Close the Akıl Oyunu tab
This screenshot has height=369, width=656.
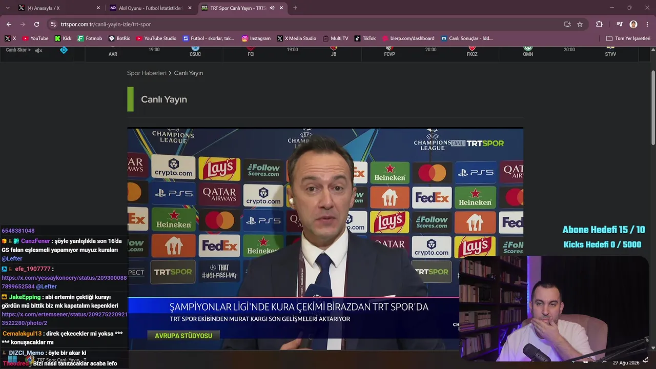pos(190,8)
